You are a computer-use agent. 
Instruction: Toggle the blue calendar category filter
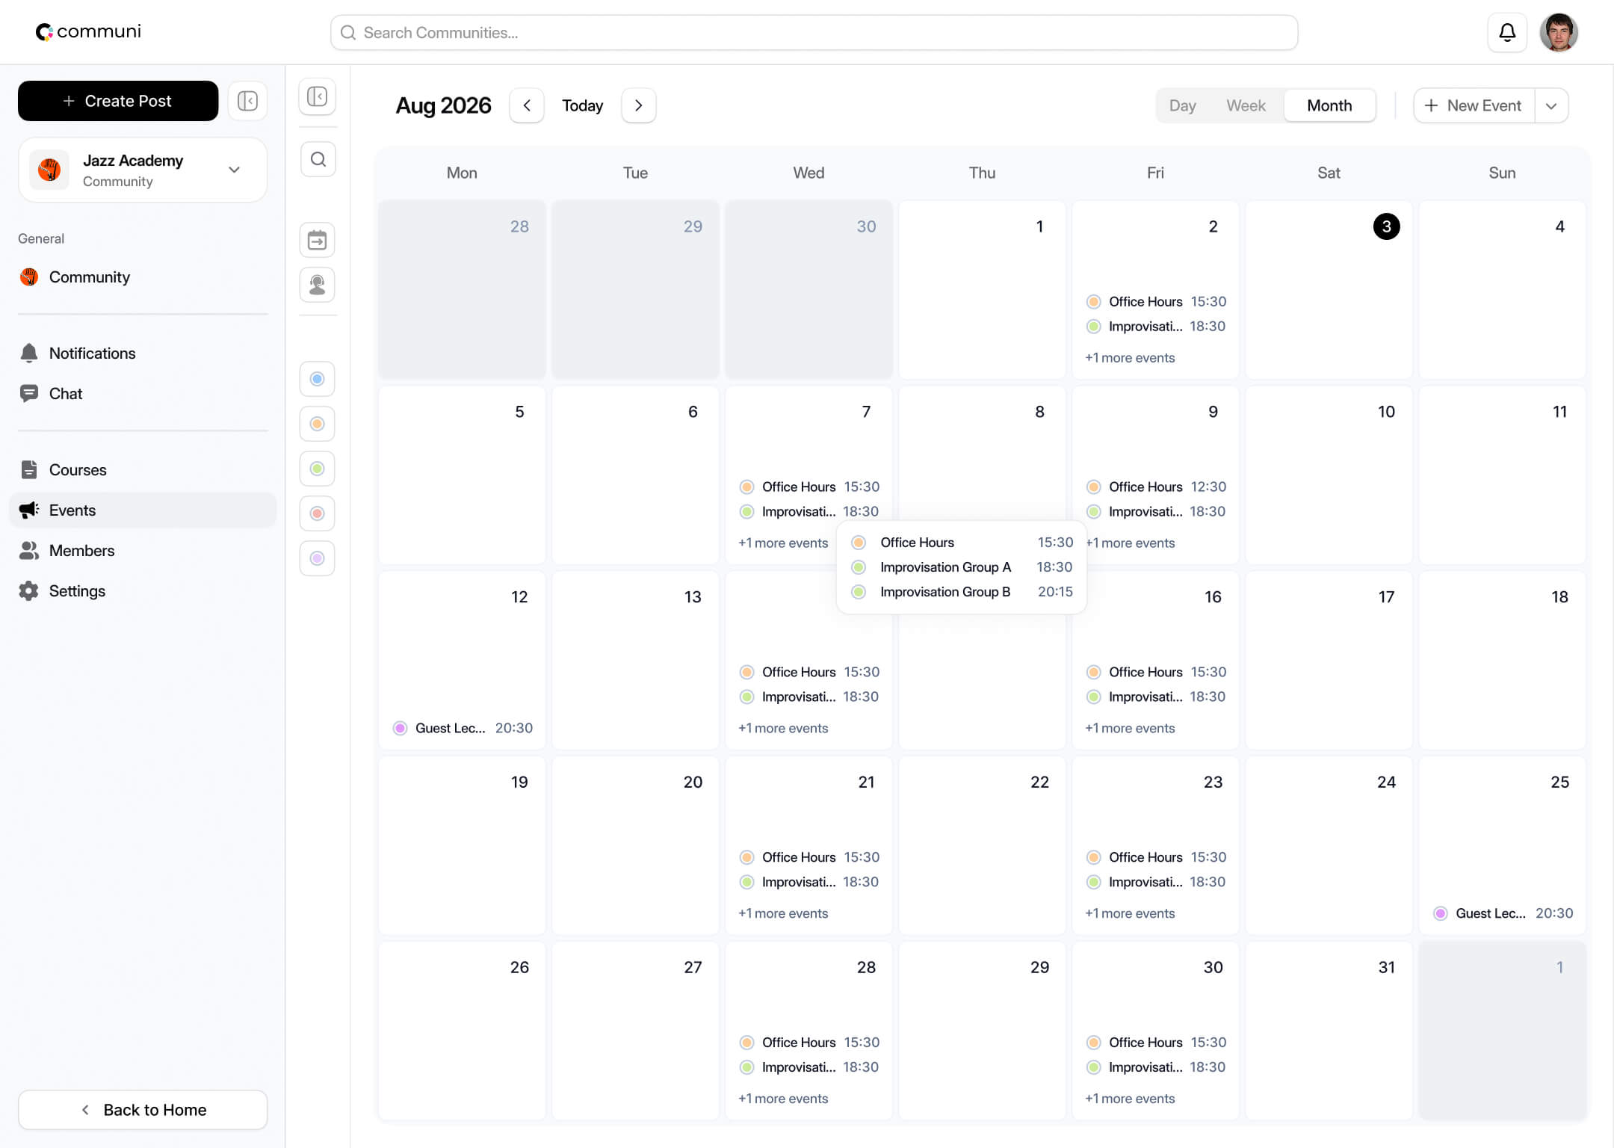pyautogui.click(x=318, y=379)
